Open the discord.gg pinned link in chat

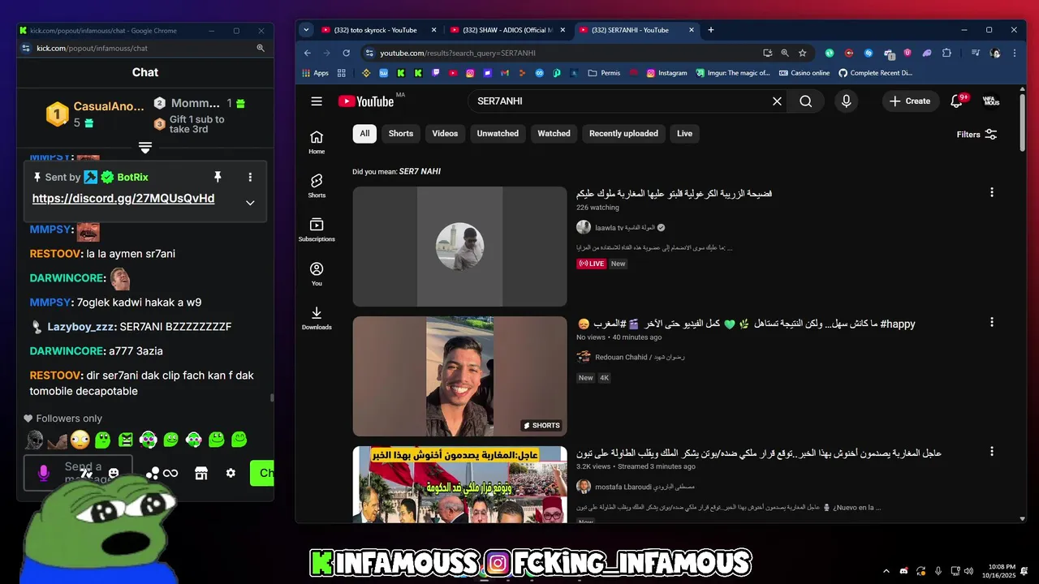tap(123, 199)
